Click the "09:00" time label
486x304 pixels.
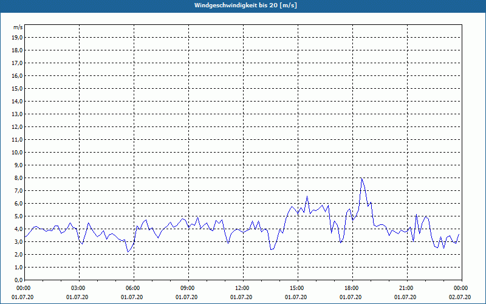[188, 288]
